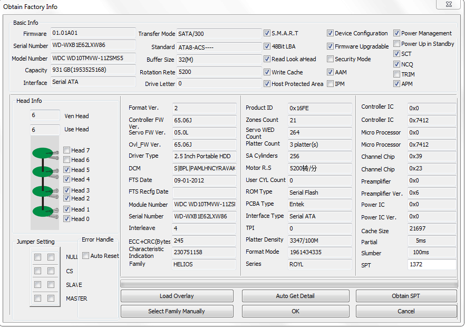
Task: Check the Head 7 checkbox
Action: coord(67,150)
